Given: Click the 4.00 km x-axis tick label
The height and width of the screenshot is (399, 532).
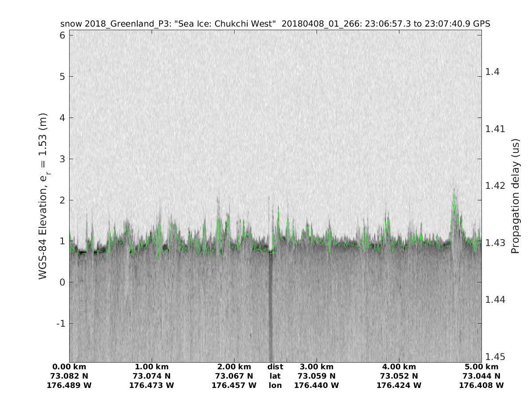Looking at the screenshot, I should pos(399,367).
